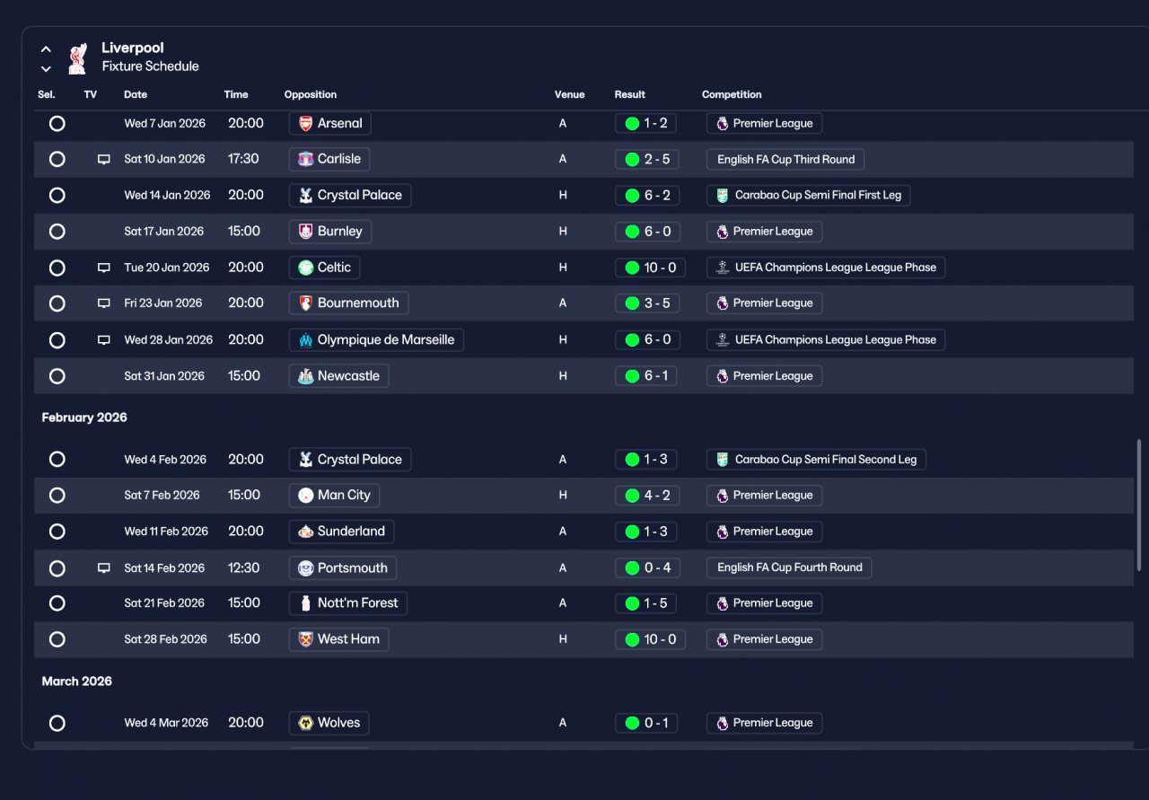The image size is (1149, 800).
Task: Click the Nott'm Forest badge icon
Action: point(306,603)
